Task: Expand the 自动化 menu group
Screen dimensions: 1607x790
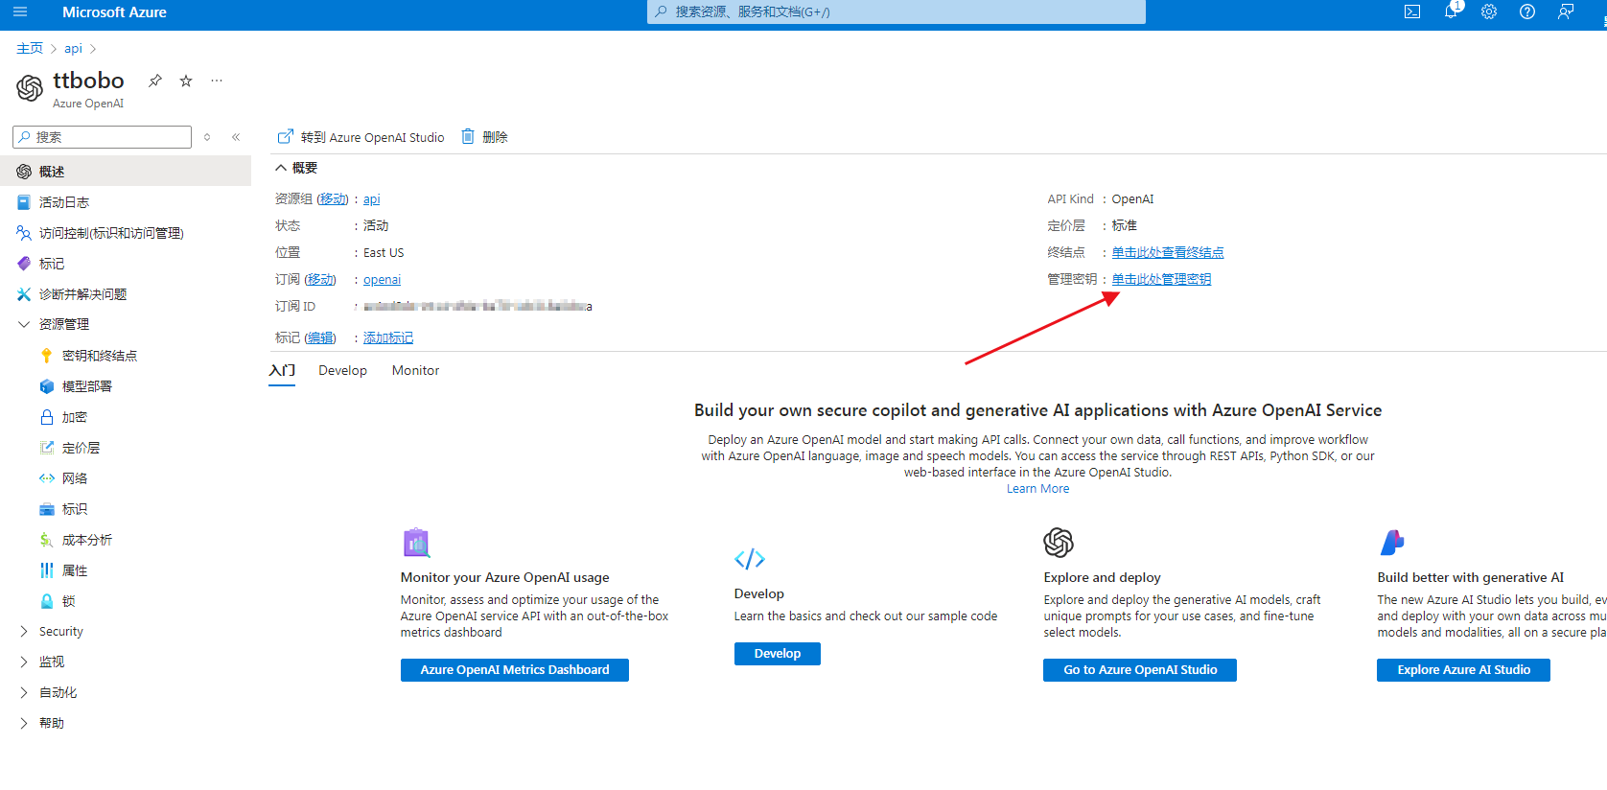Action: click(x=24, y=692)
